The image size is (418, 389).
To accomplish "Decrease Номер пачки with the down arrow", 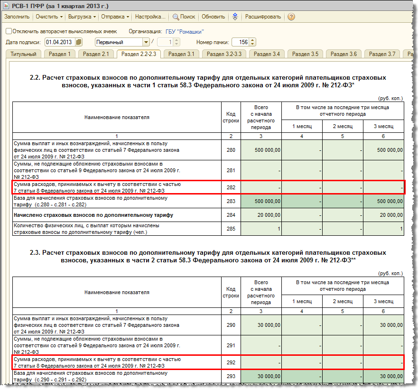I will click(x=253, y=44).
